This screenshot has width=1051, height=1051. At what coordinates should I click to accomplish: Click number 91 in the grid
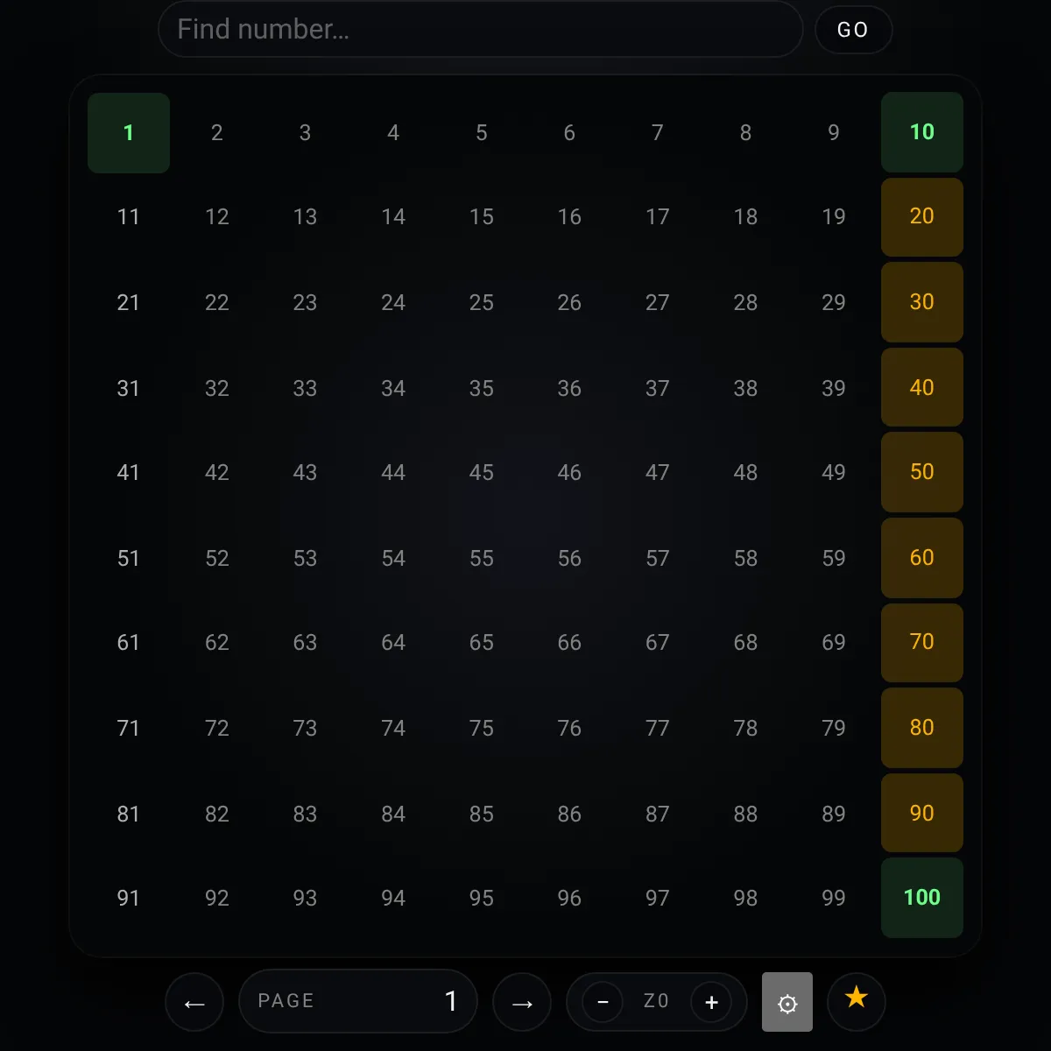(x=129, y=899)
